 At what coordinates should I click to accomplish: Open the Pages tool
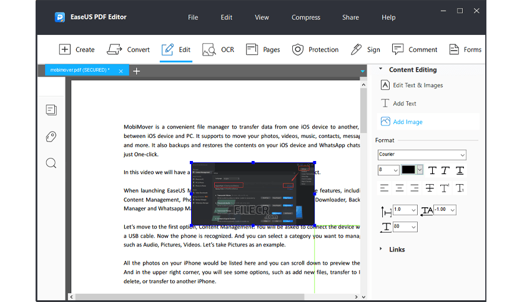(x=263, y=49)
